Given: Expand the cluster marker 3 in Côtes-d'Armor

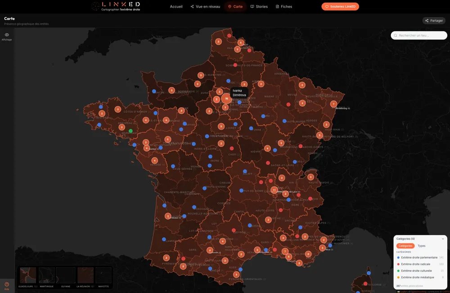Looking at the screenshot, I should coord(117,109).
